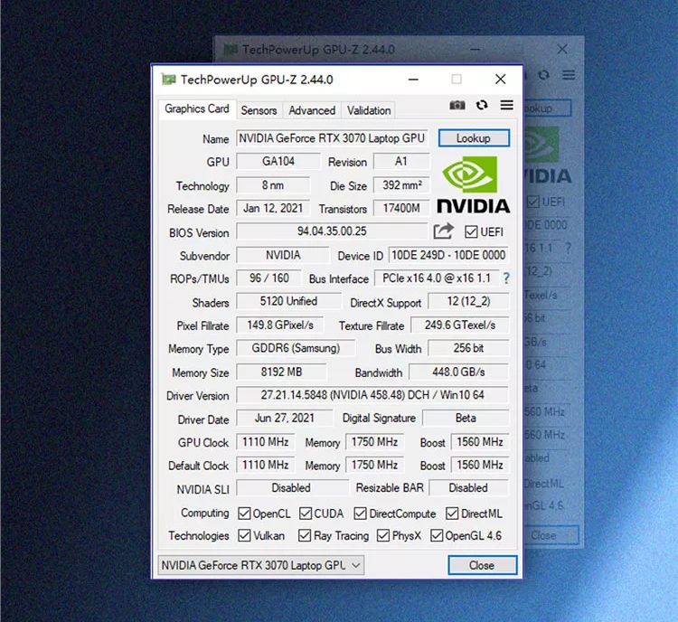This screenshot has width=678, height=622.
Task: Switch to the Advanced tab
Action: pyautogui.click(x=312, y=110)
